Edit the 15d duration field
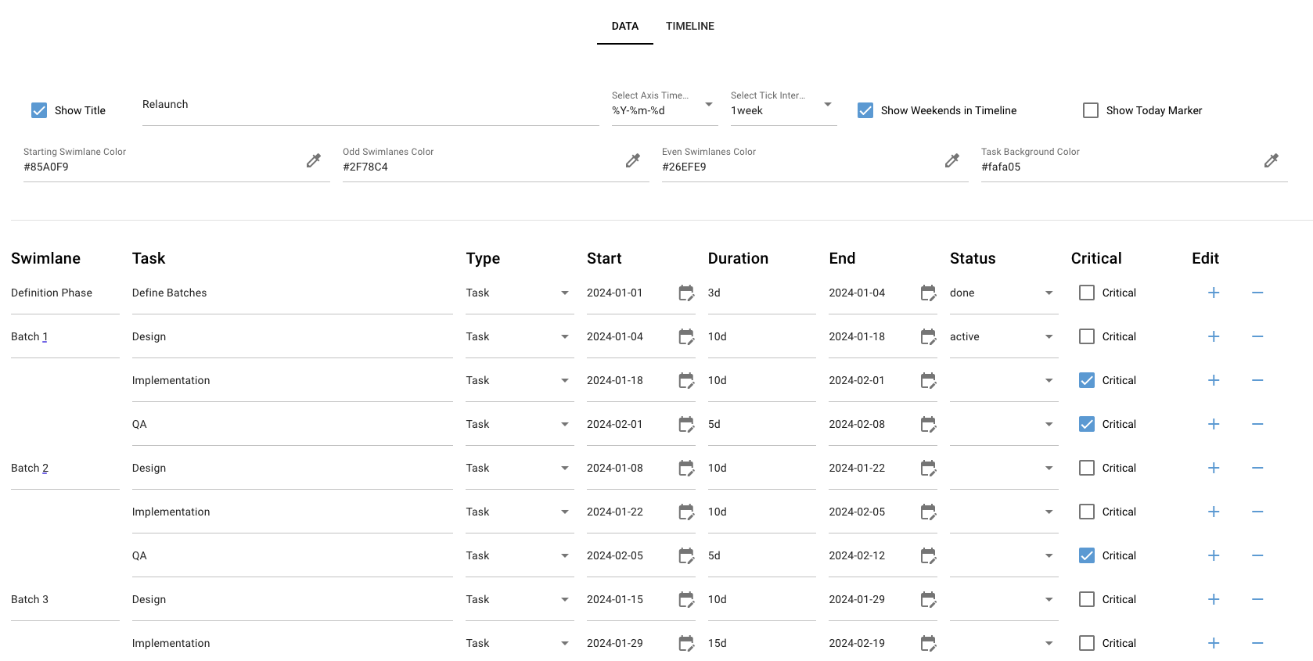This screenshot has width=1313, height=661. [x=762, y=644]
